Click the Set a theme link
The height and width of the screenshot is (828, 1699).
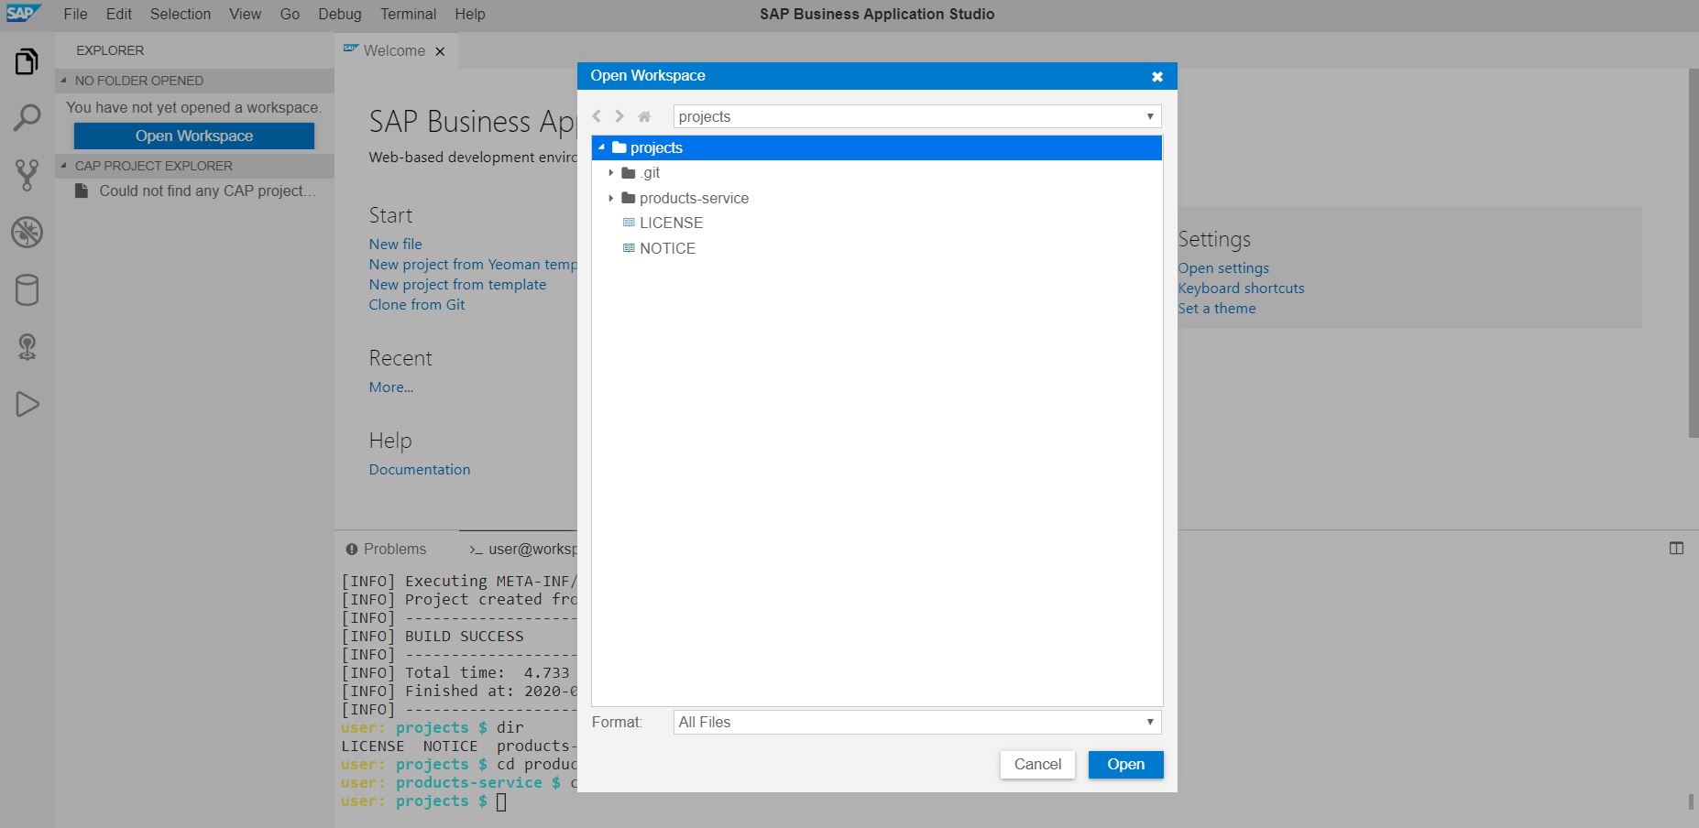tap(1217, 308)
